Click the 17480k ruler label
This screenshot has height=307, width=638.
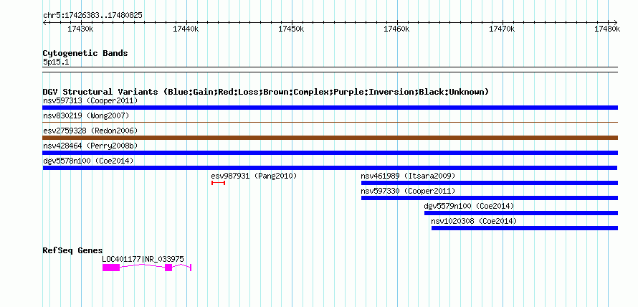pyautogui.click(x=607, y=29)
